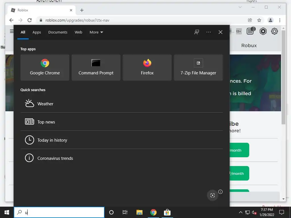Screen dimensions: 291x218
Task: Switch to Chrome on the taskbar
Action: [153, 212]
